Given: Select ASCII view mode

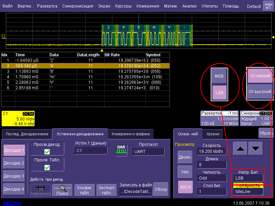Looking at the screenshot, I should click(185, 187).
